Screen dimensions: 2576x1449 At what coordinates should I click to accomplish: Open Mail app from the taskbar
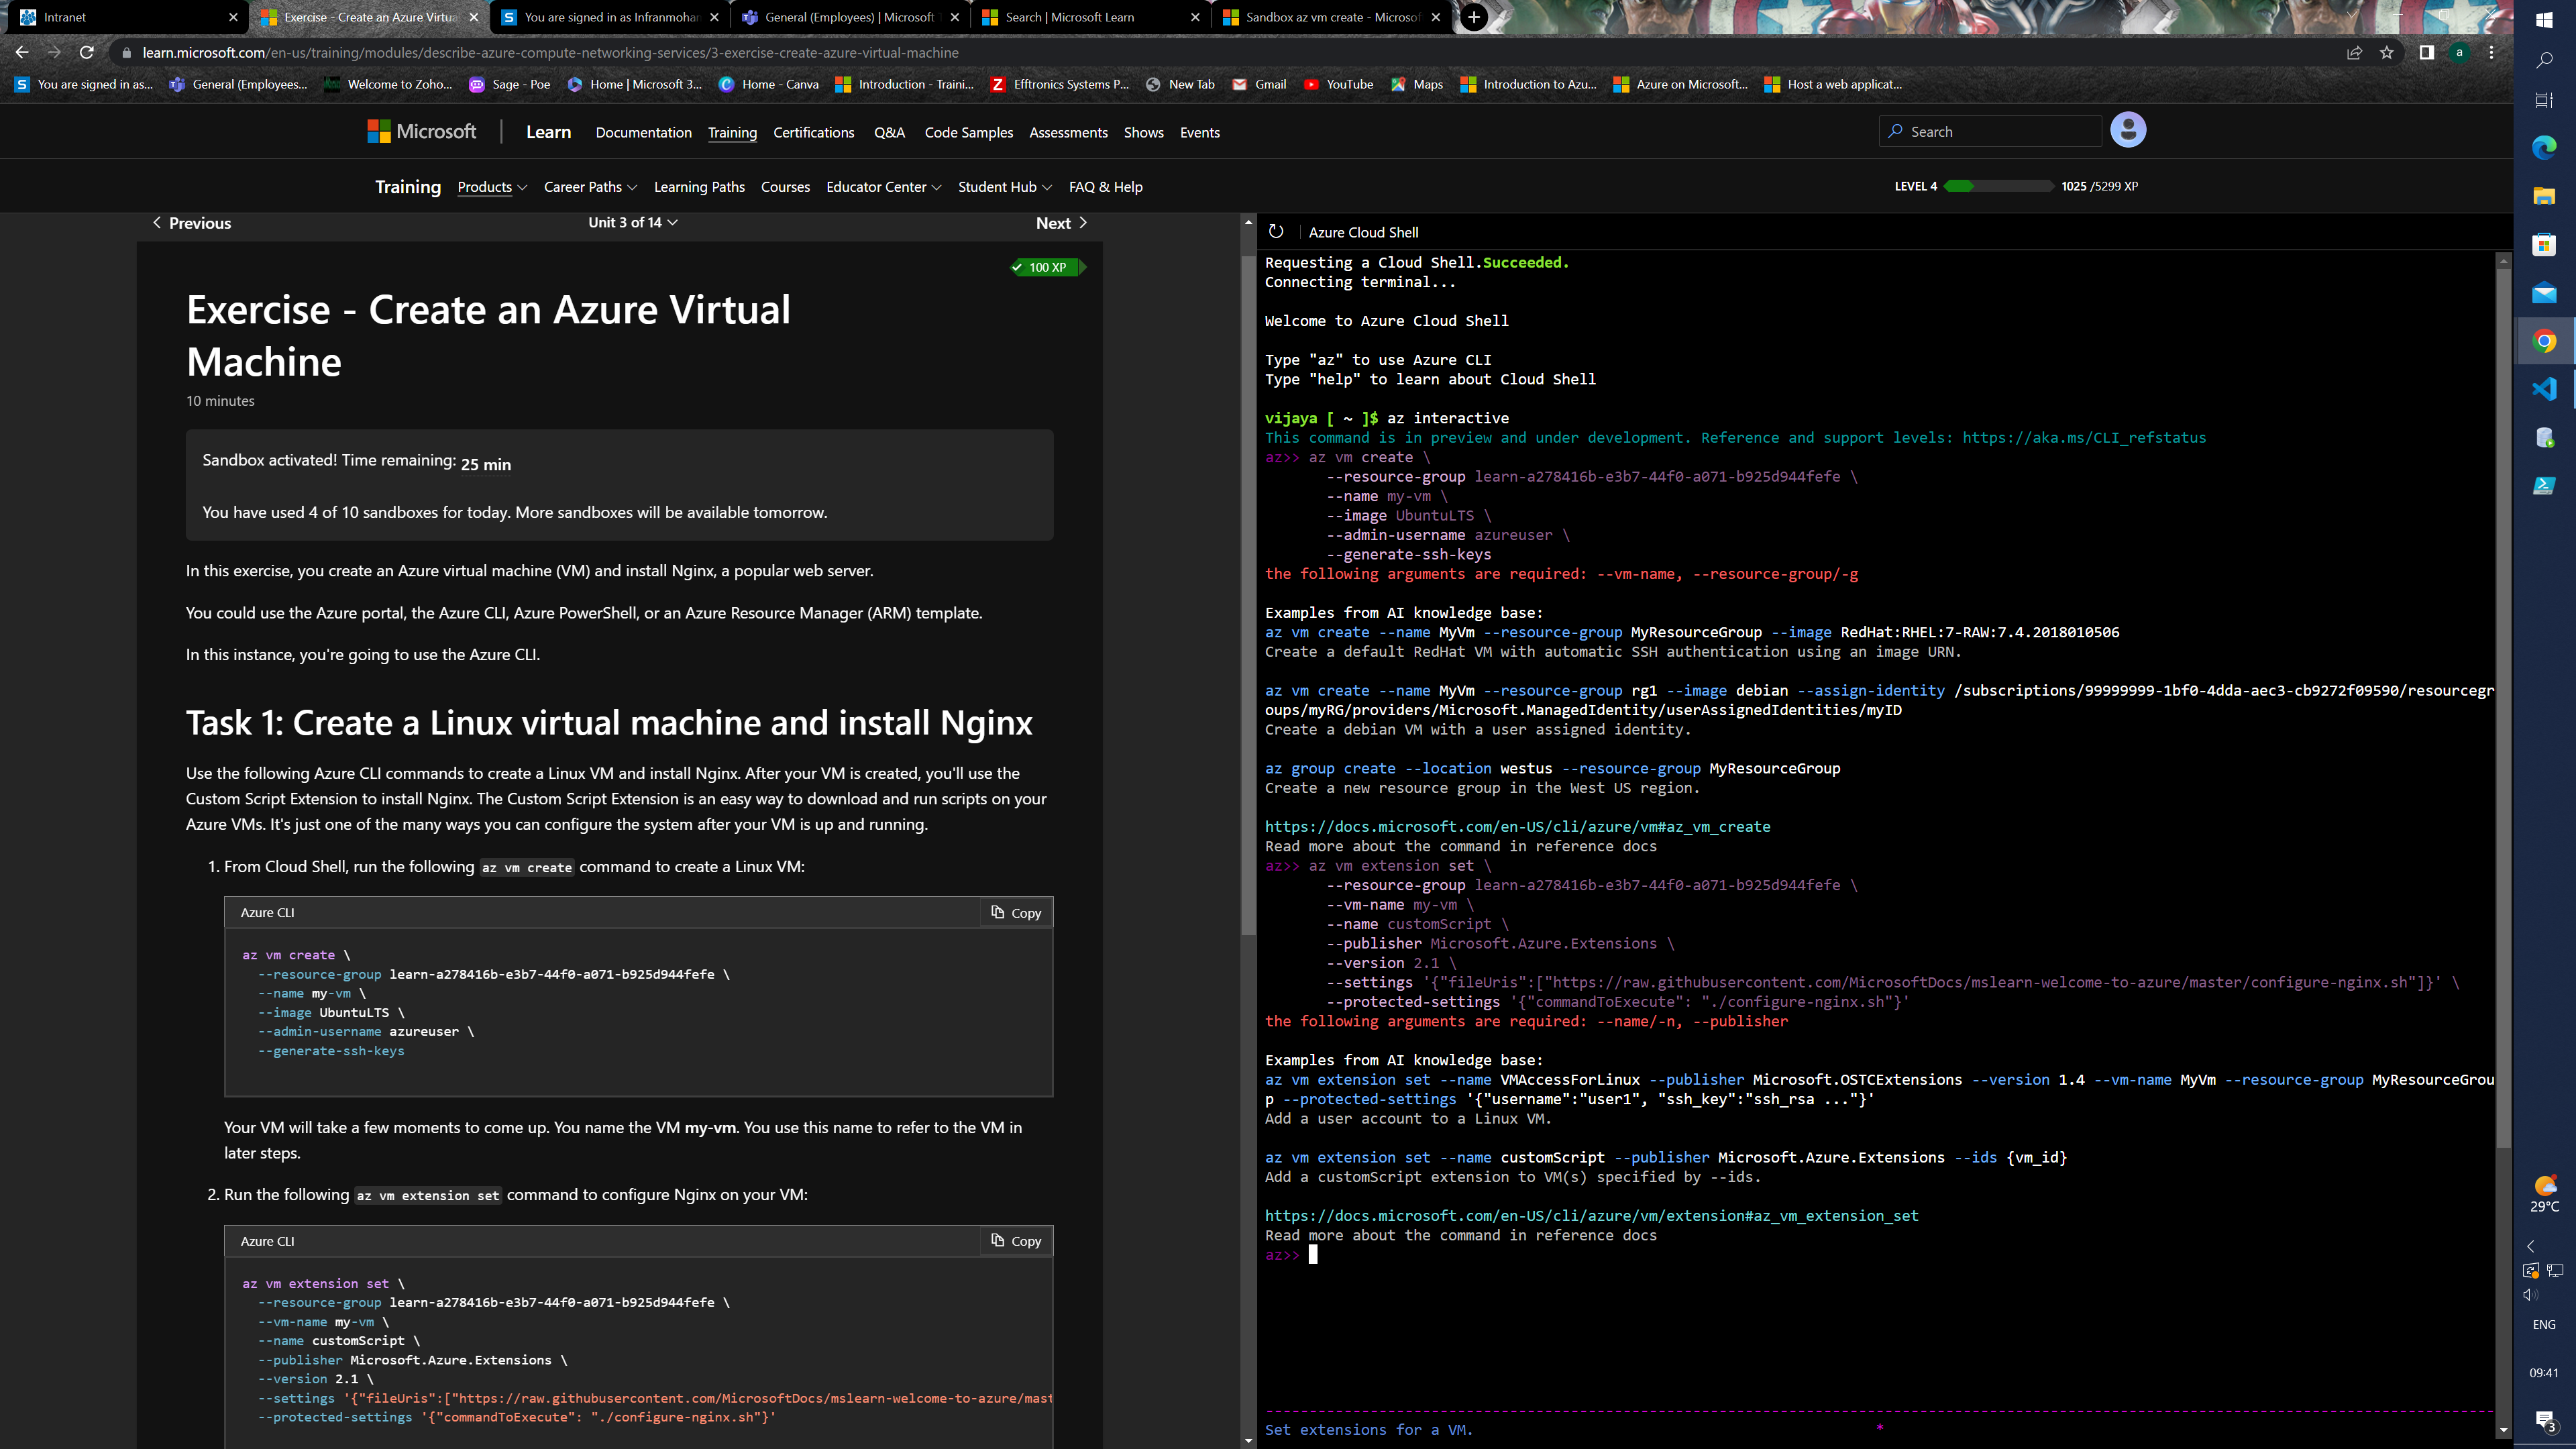pyautogui.click(x=2544, y=293)
